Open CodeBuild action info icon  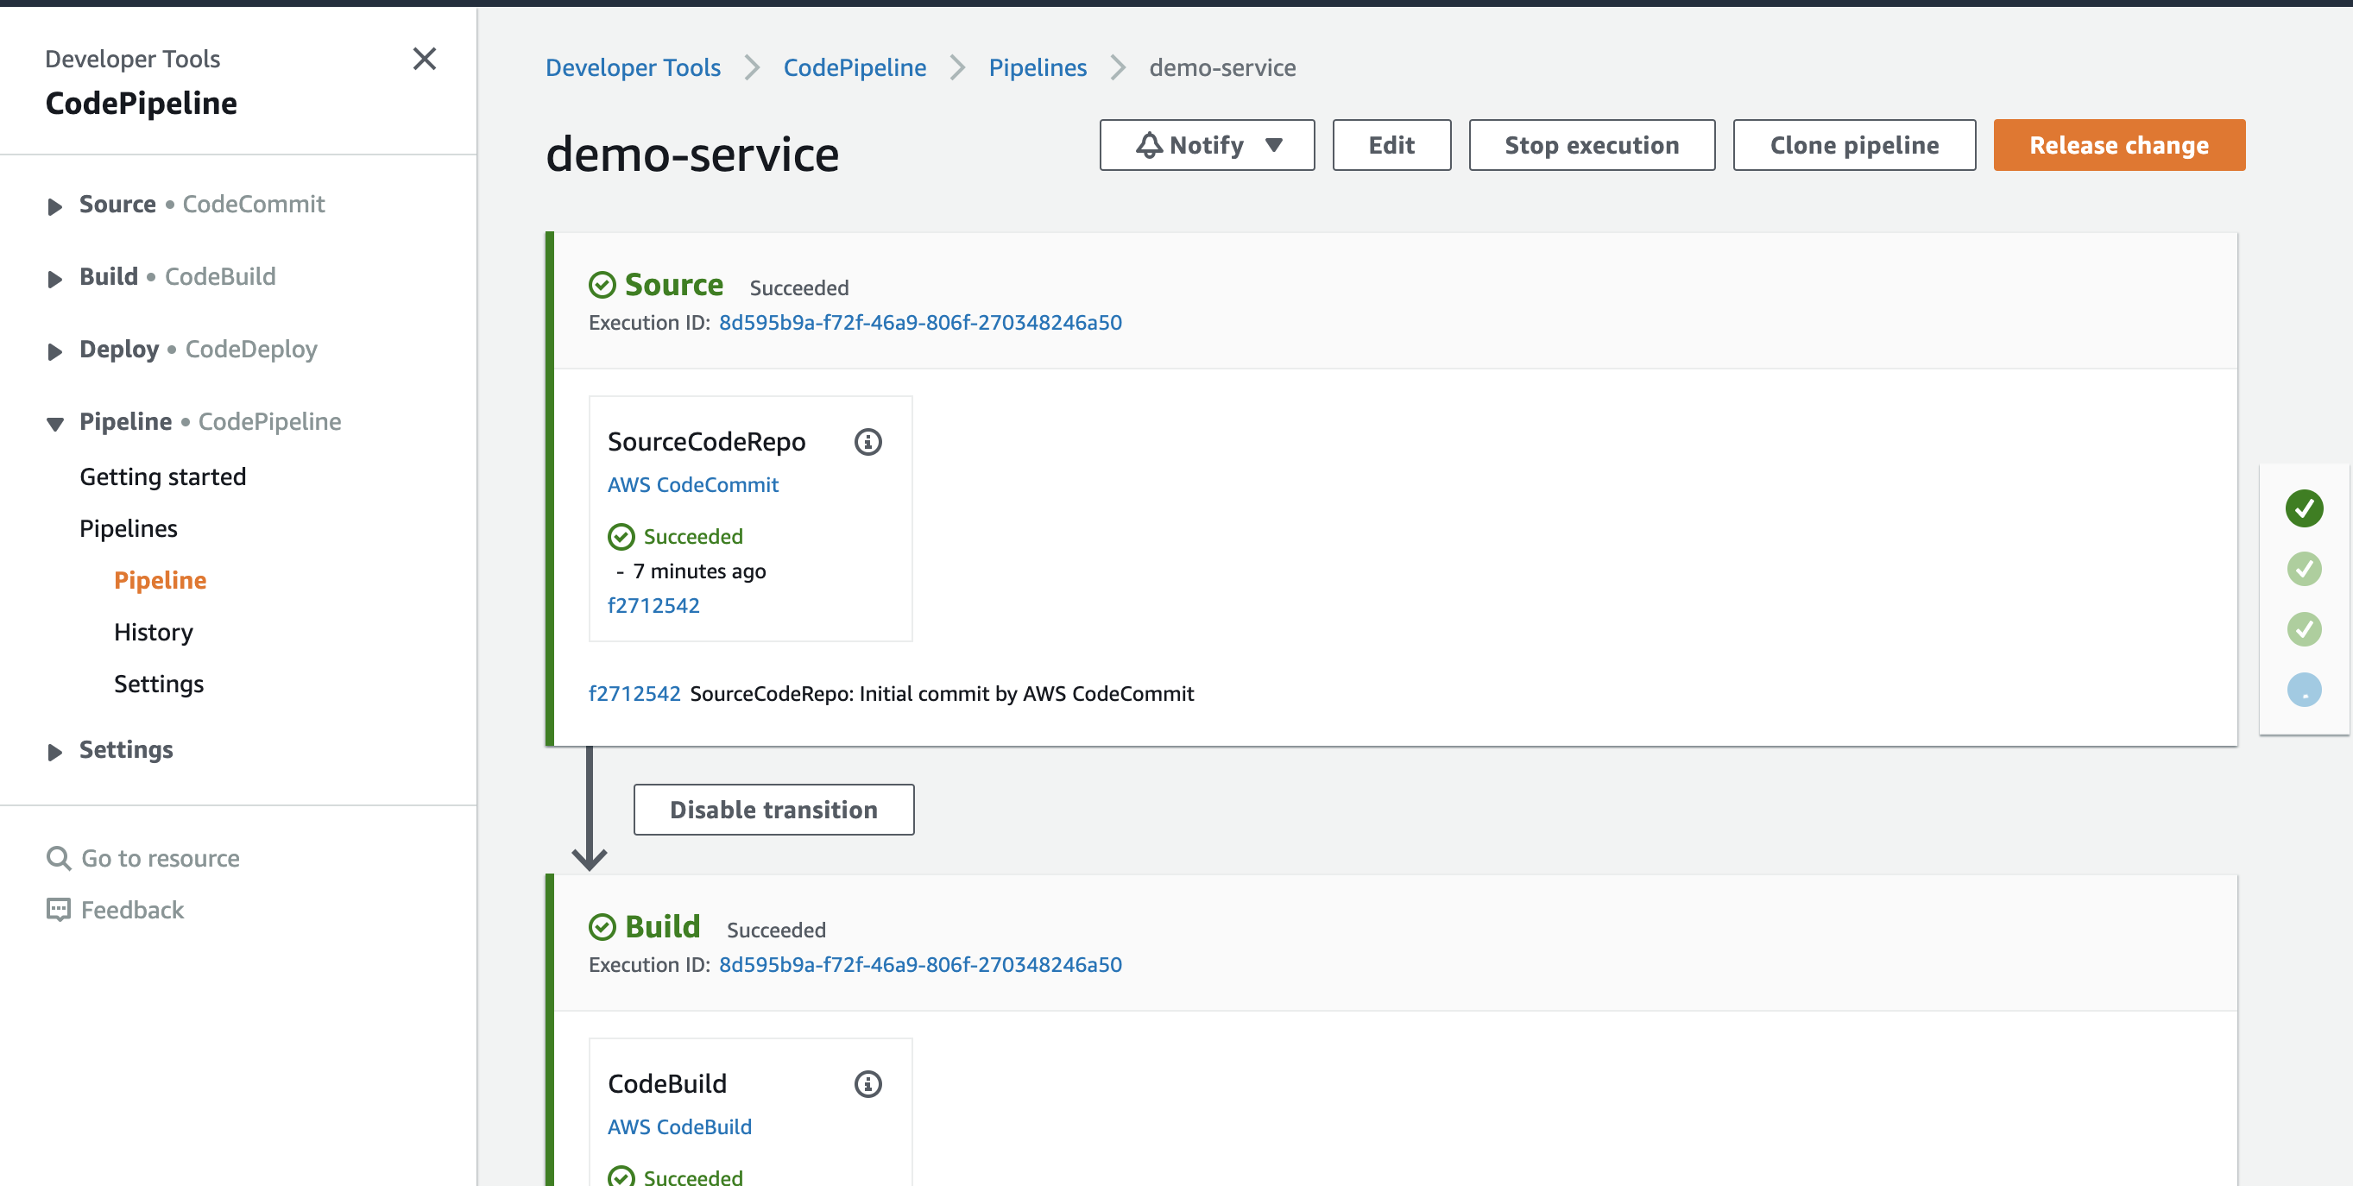tap(867, 1085)
